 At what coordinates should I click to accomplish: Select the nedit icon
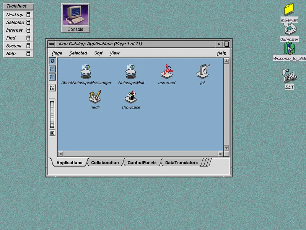95,97
